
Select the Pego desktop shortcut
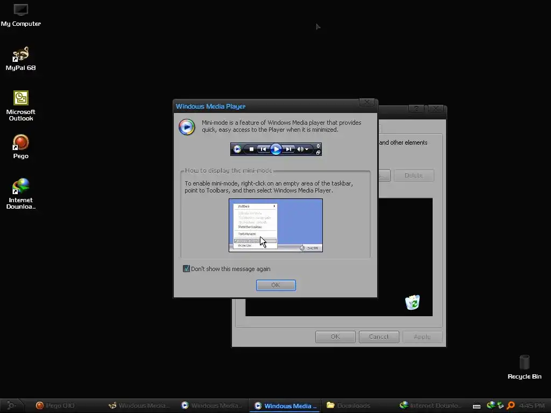pyautogui.click(x=21, y=147)
